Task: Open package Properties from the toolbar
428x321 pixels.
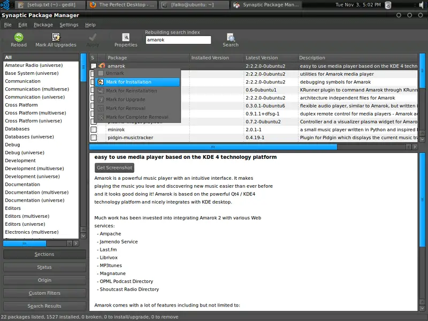Action: (x=126, y=37)
